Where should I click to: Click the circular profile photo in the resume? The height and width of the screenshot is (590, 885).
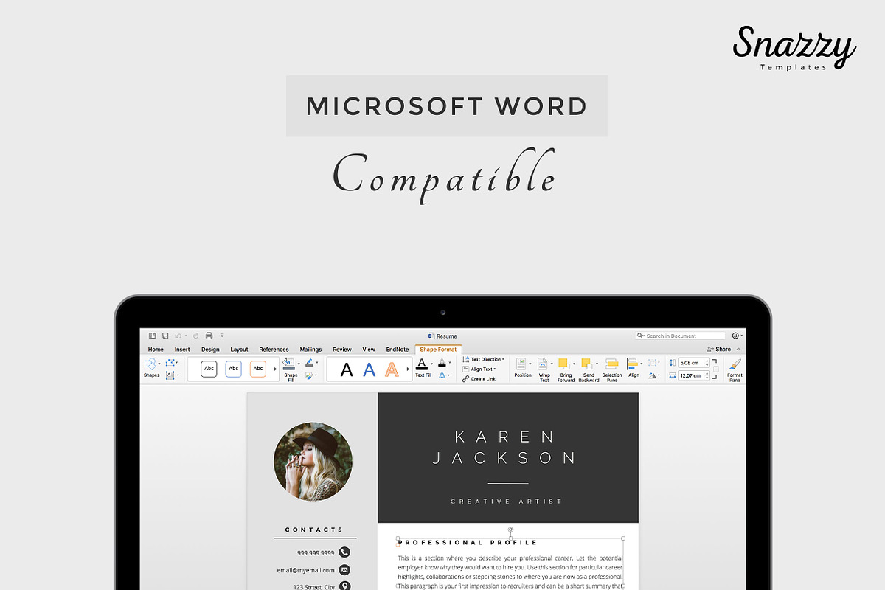coord(313,462)
